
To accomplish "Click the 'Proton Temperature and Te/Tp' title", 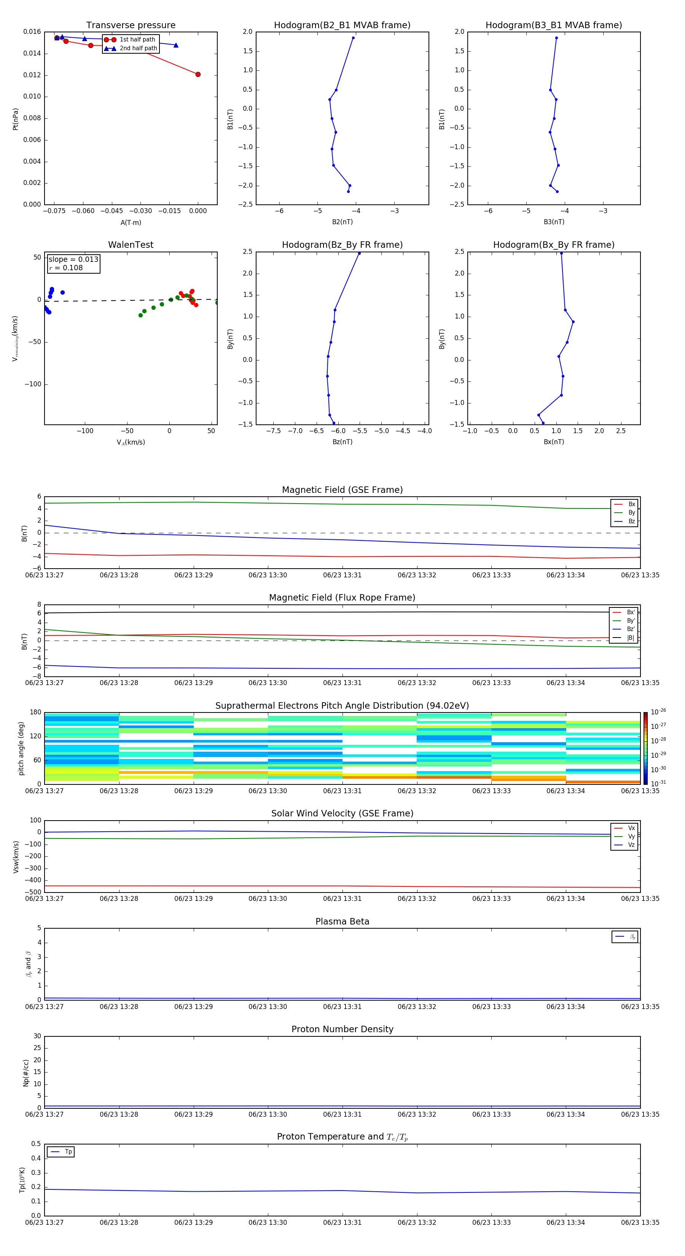I will coord(342,1137).
